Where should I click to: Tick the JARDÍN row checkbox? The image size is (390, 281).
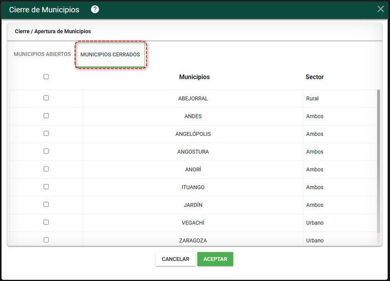46,205
